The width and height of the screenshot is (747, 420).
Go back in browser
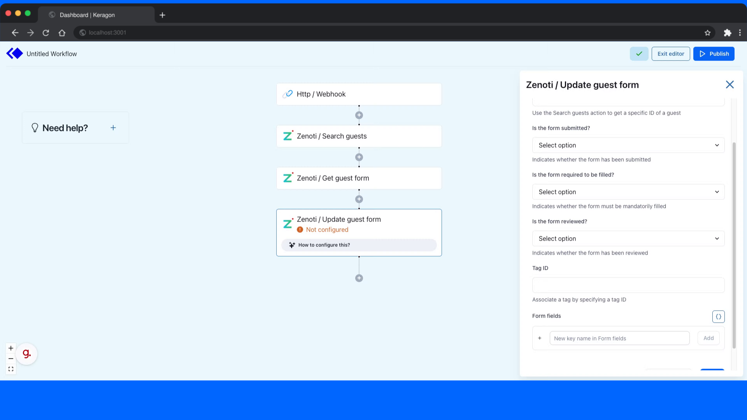click(15, 33)
